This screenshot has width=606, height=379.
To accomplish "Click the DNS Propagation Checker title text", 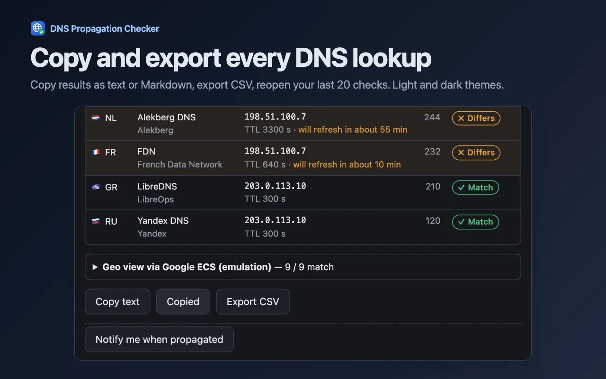I will click(x=105, y=28).
